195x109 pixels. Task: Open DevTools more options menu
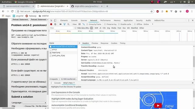pos(189,20)
